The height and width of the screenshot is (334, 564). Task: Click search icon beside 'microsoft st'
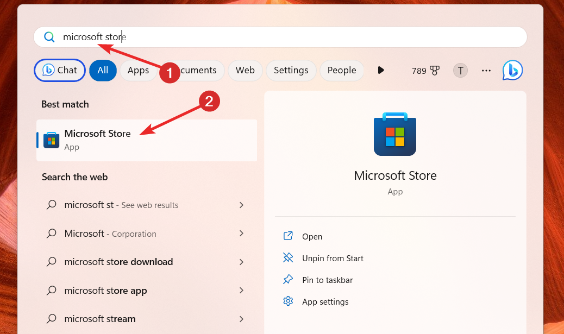click(x=52, y=205)
